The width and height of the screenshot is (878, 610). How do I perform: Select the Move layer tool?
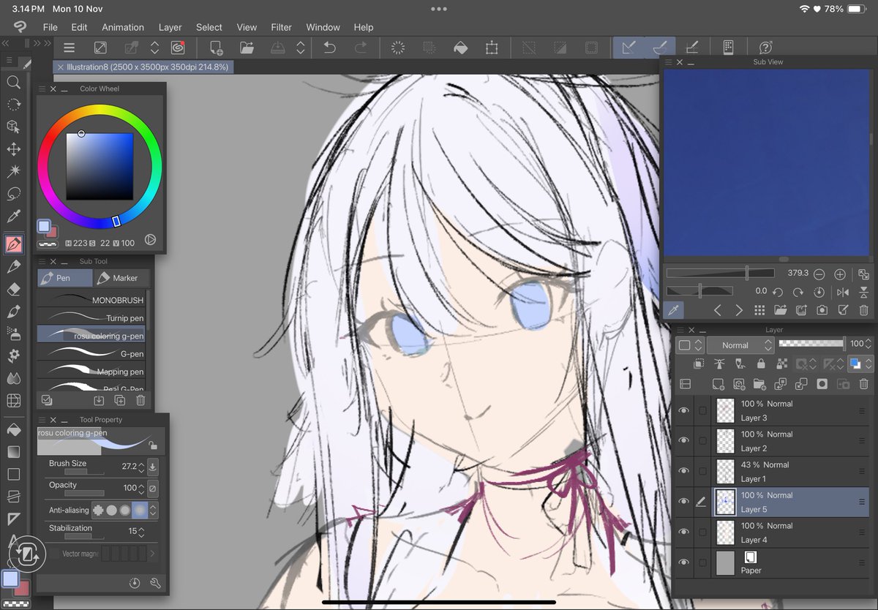click(x=13, y=149)
